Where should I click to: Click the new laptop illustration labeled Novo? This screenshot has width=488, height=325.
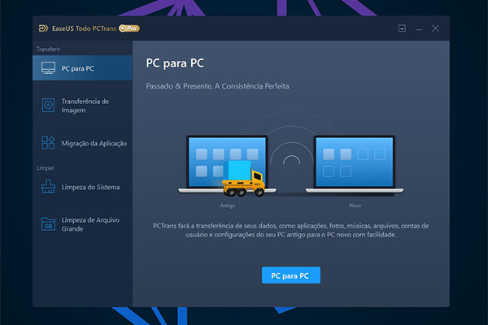pos(355,164)
